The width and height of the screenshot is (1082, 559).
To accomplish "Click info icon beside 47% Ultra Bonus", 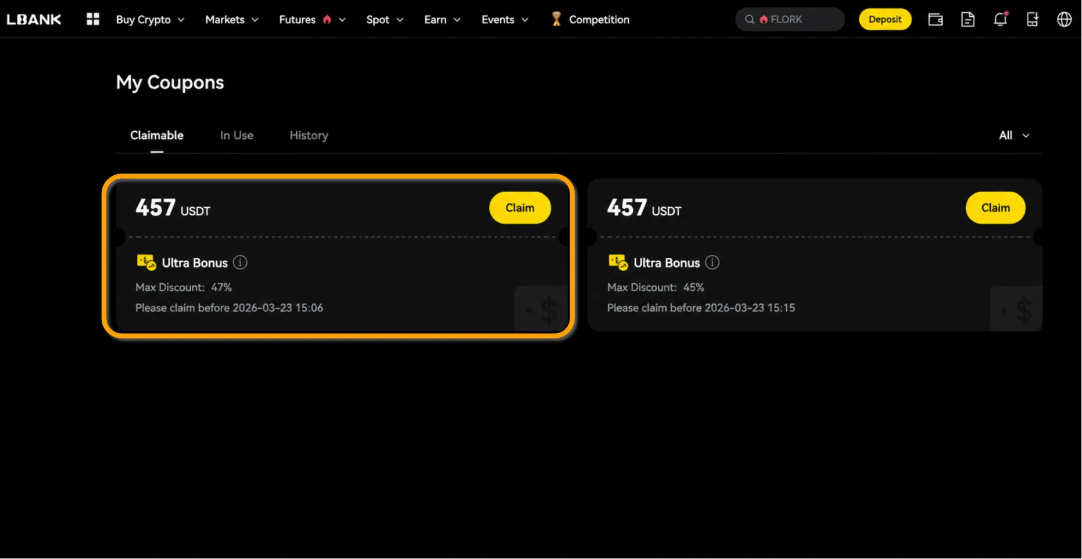I will pos(240,262).
